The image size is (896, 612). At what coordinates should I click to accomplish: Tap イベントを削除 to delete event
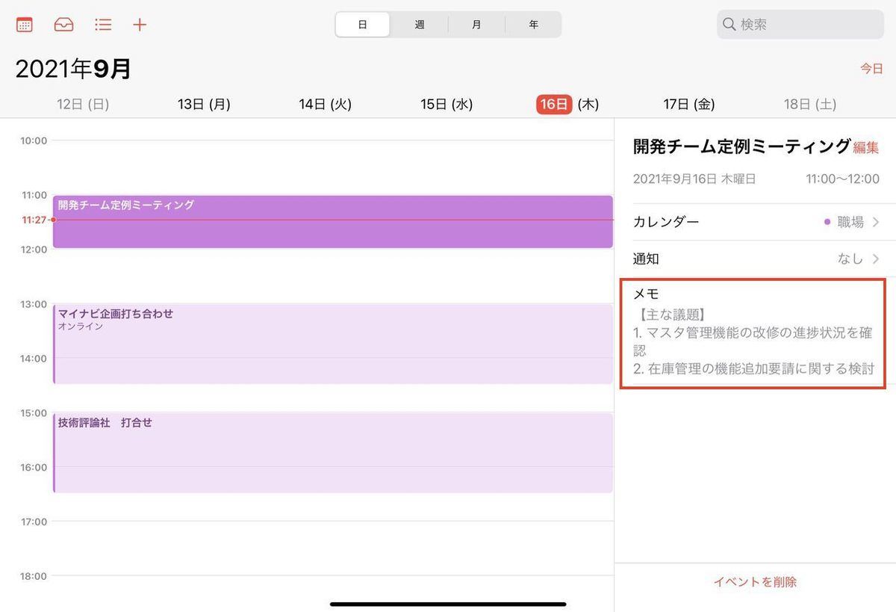click(x=755, y=582)
